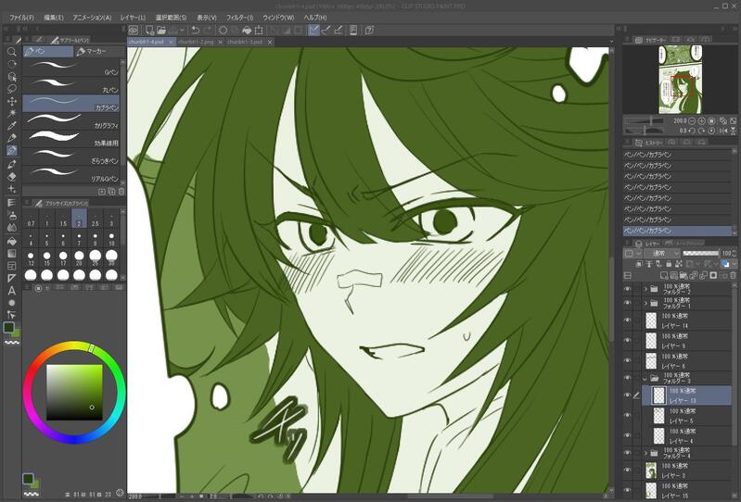Open the レイヤー(L) menu
This screenshot has width=741, height=502.
(133, 18)
